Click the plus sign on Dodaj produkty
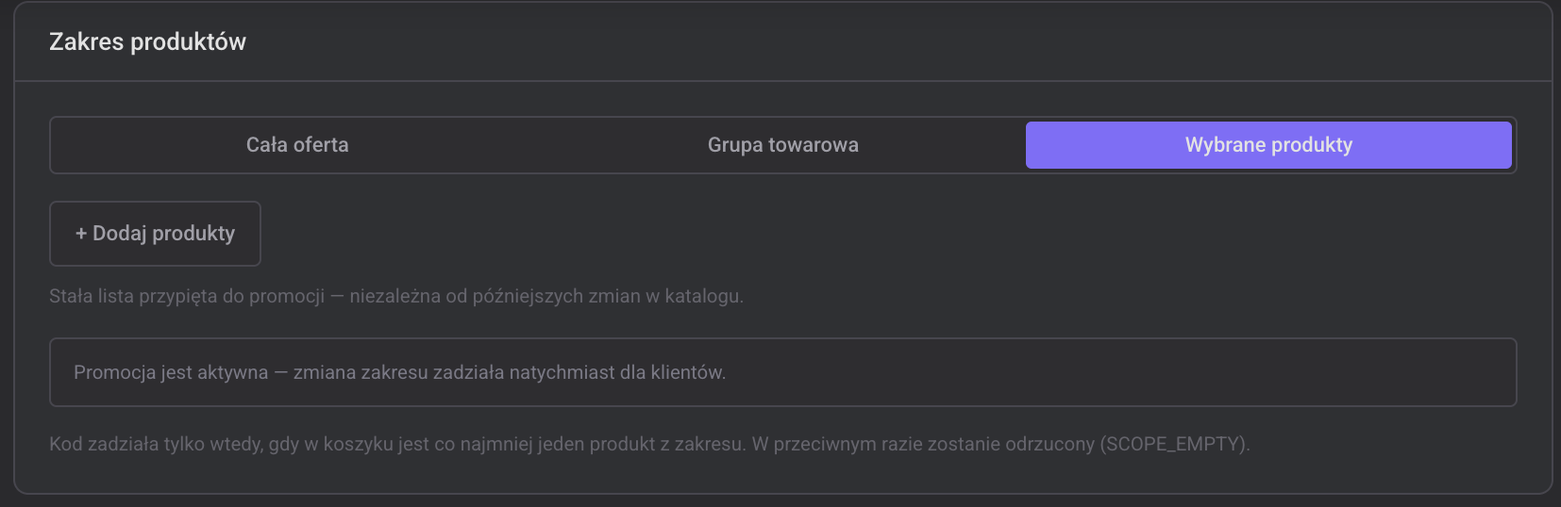Viewport: 1561px width, 507px height. (81, 234)
